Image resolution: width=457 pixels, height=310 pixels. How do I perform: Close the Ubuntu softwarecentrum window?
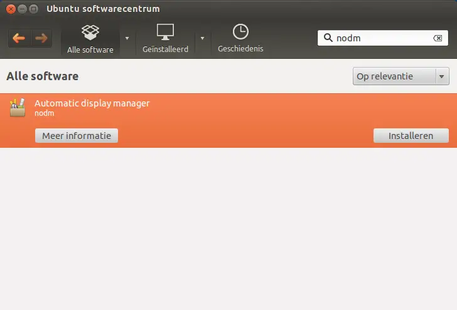tap(11, 9)
